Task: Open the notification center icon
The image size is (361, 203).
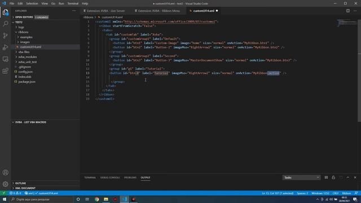Action: coord(355,199)
